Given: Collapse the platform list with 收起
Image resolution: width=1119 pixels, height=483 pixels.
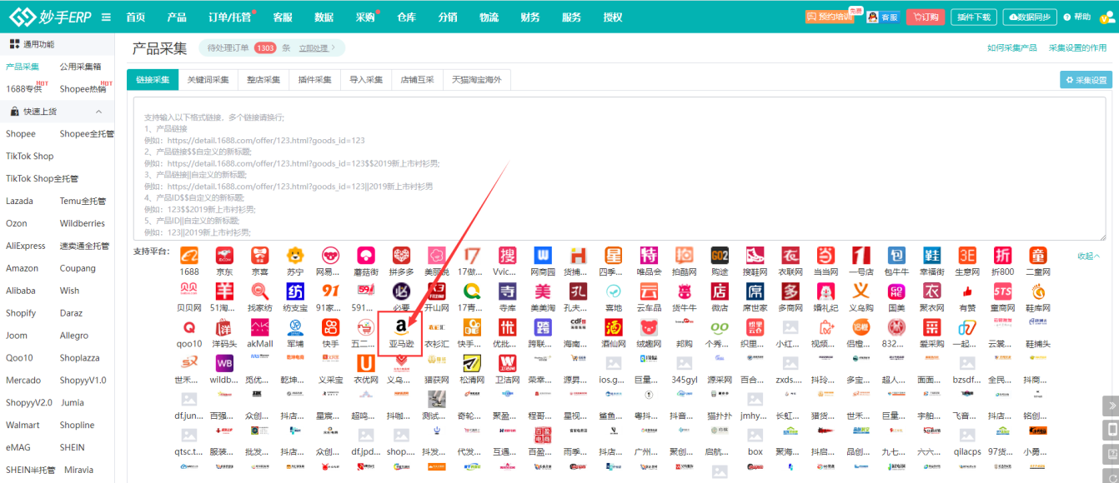Looking at the screenshot, I should pos(1088,256).
